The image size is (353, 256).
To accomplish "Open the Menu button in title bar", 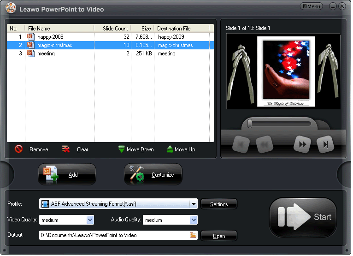I will tap(311, 6).
